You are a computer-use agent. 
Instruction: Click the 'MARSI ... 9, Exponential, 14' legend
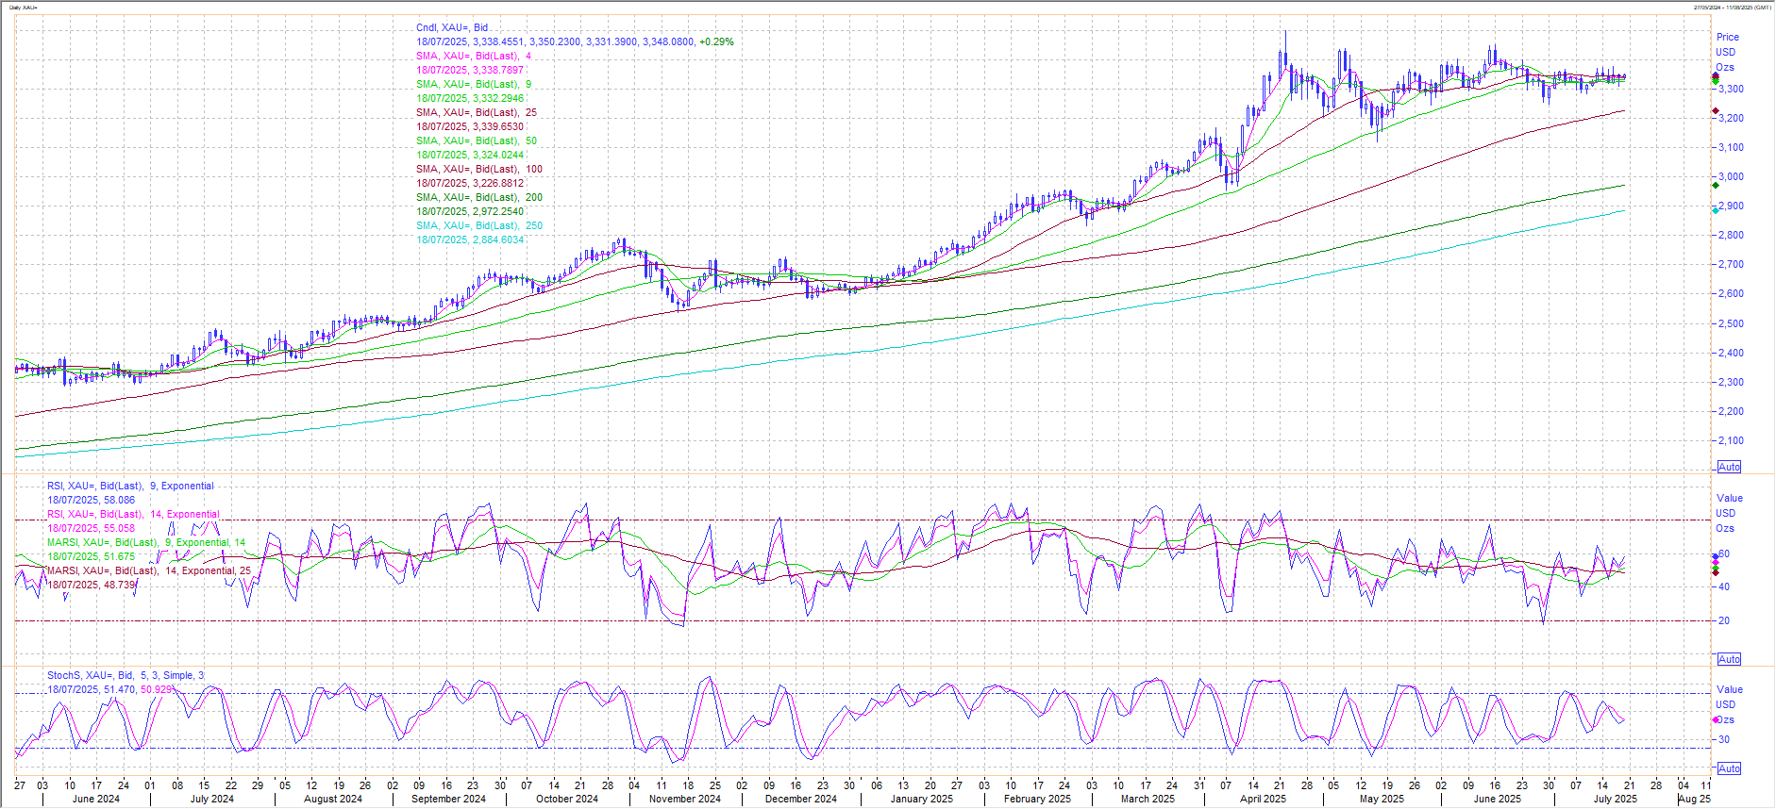(x=146, y=542)
